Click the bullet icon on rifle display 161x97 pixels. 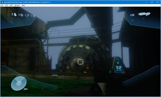coord(120,70)
